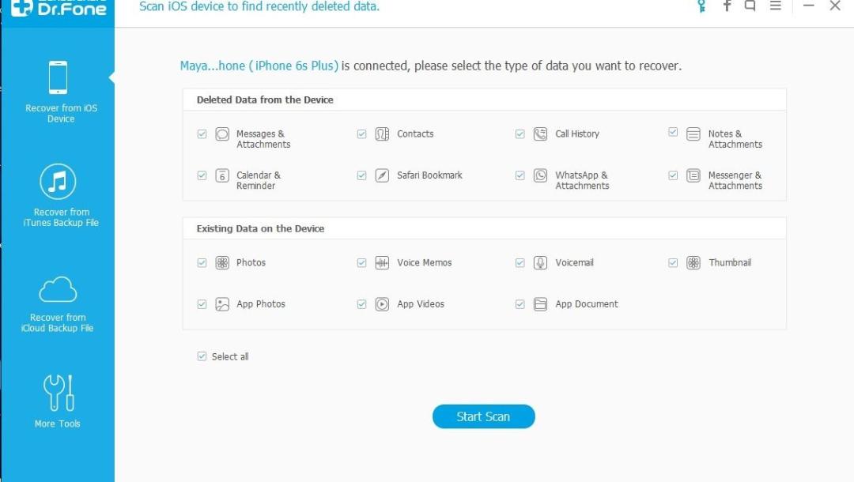Viewport: 854px width, 482px height.
Task: Open the feedback chat bubble icon
Action: point(750,6)
